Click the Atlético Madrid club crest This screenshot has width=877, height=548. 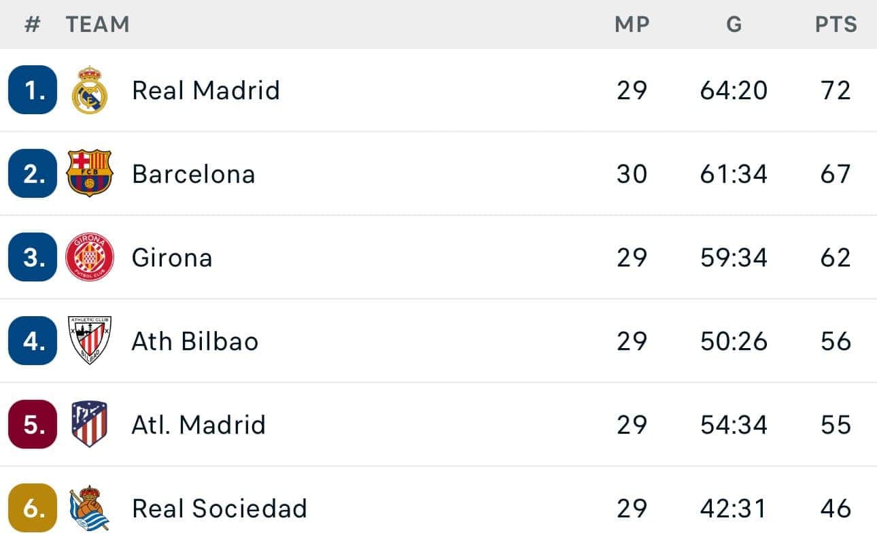tap(89, 424)
